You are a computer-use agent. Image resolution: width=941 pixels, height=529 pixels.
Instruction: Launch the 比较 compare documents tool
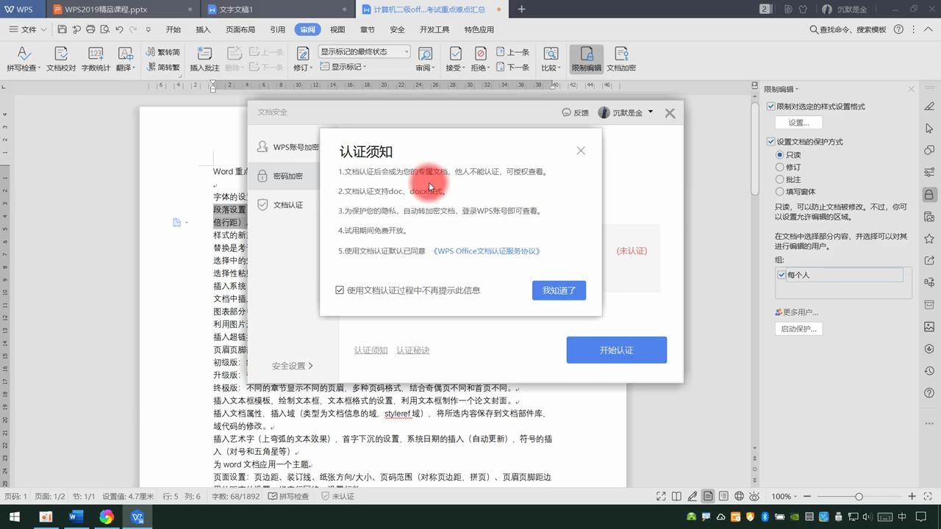point(550,58)
